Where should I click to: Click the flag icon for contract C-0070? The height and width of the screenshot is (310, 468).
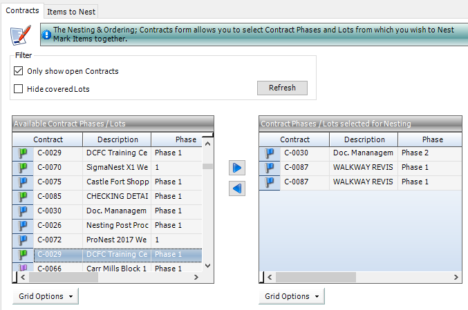pyautogui.click(x=22, y=167)
